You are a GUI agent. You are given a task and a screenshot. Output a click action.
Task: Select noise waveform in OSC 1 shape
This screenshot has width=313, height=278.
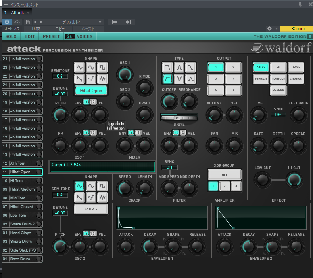coord(103,79)
